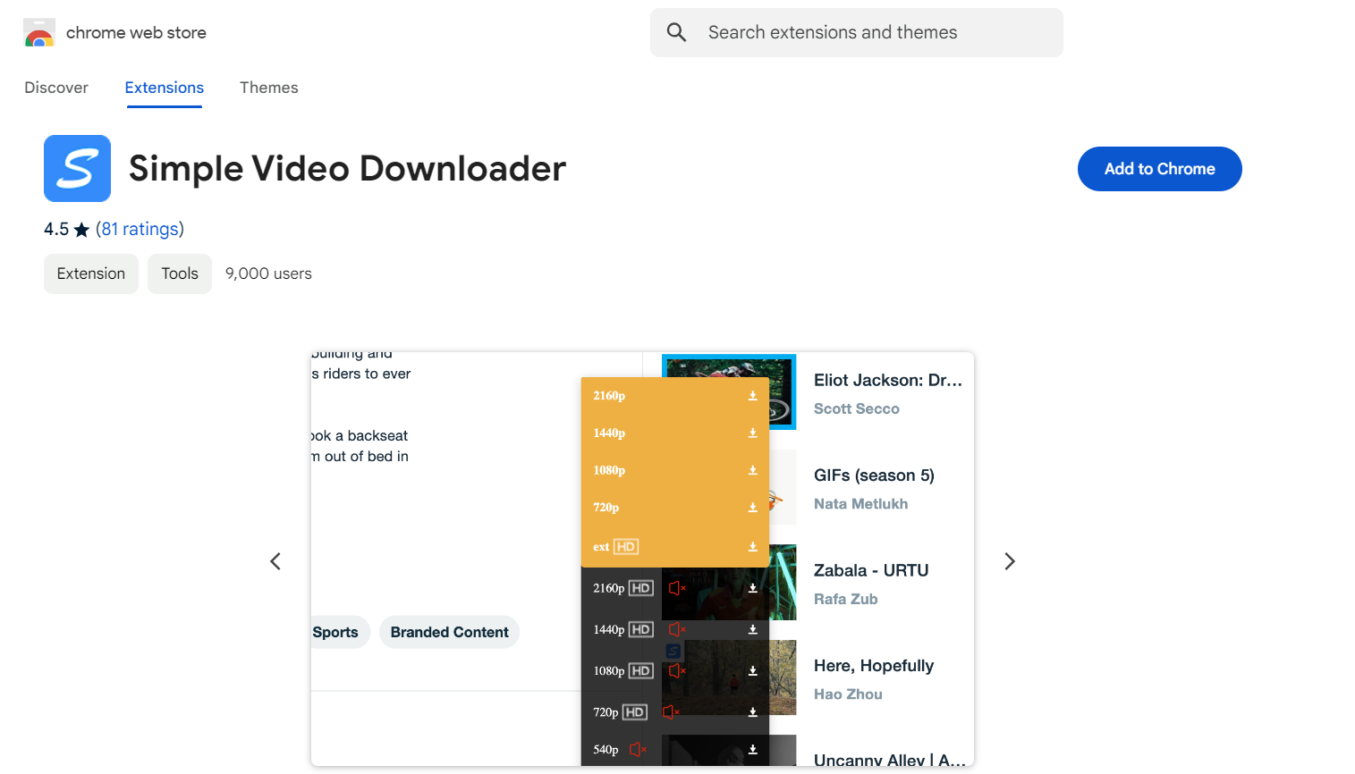Click "Nata Metlukh" author name
This screenshot has height=774, width=1355.
pyautogui.click(x=860, y=504)
